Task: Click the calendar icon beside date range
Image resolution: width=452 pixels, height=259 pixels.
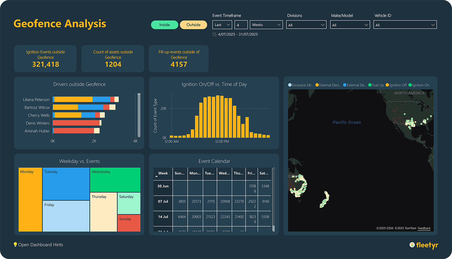Action: coord(215,35)
